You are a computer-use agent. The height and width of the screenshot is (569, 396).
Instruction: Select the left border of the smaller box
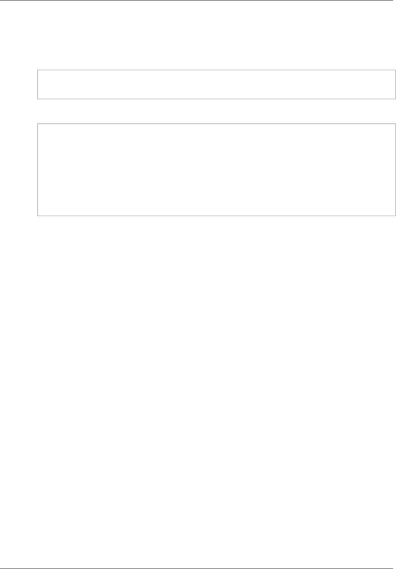(38, 84)
